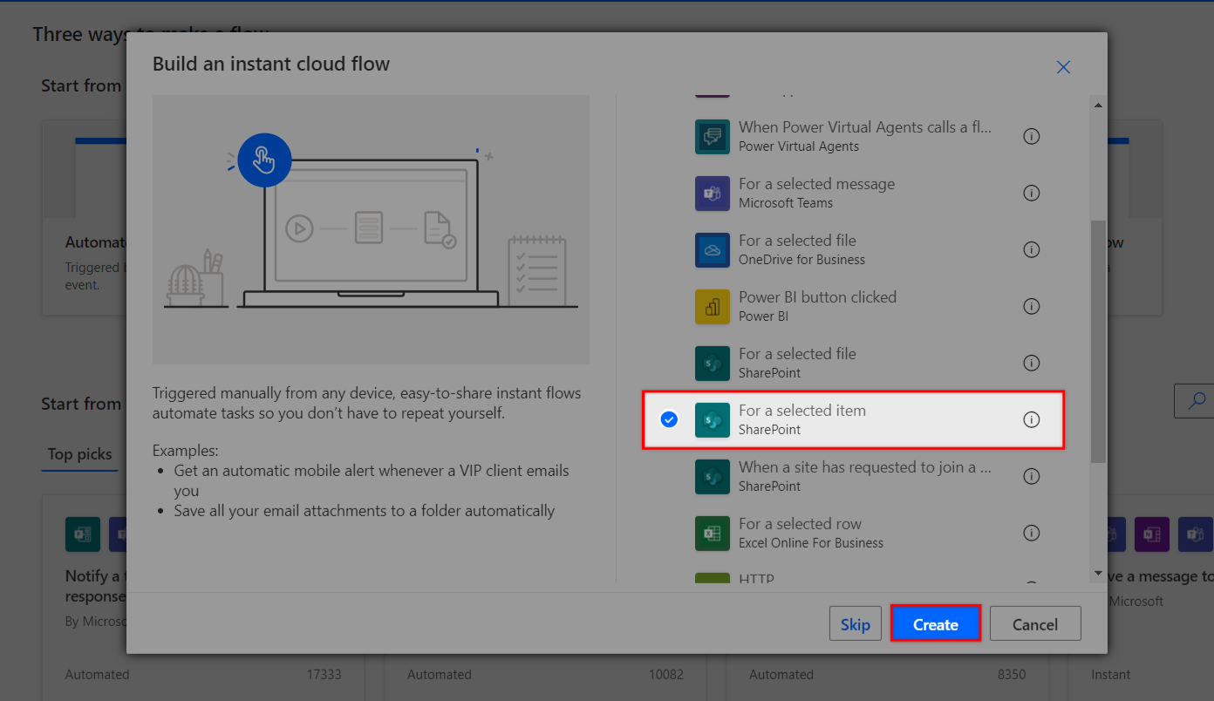Switch to the Top picks tab
Screen dimensions: 1214x701
pyautogui.click(x=79, y=454)
